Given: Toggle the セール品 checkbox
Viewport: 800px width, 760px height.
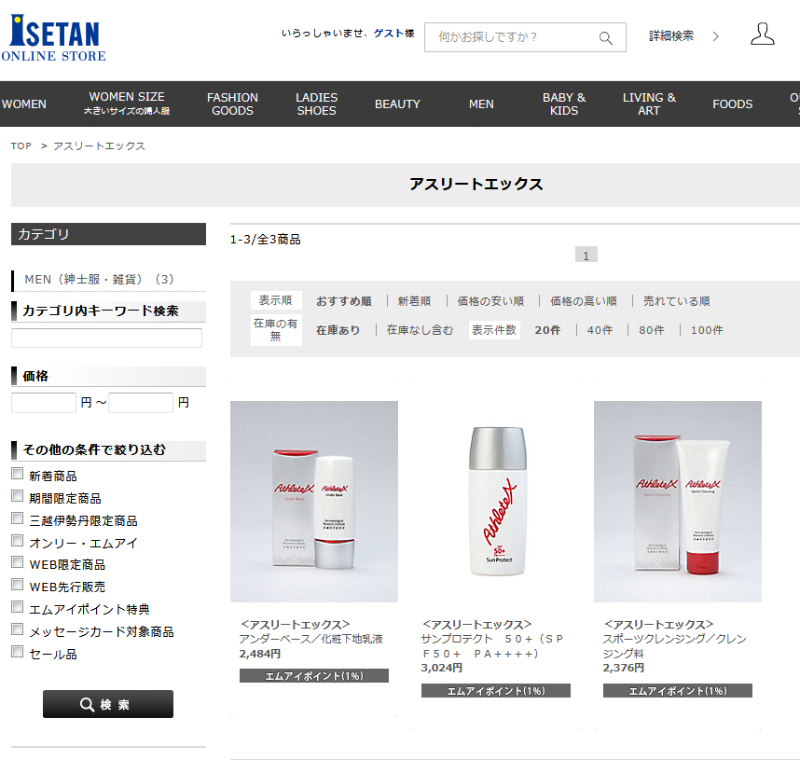Looking at the screenshot, I should (x=18, y=651).
